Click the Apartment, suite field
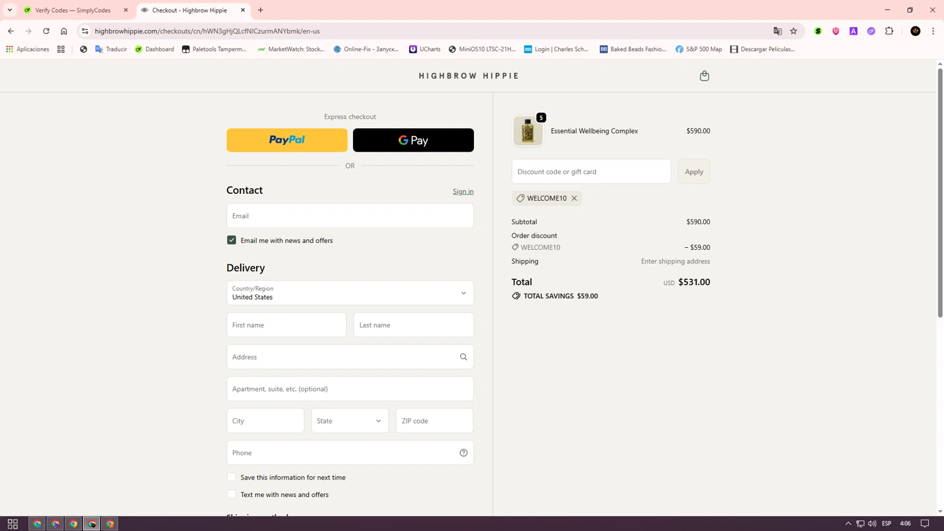The image size is (944, 531). [350, 389]
